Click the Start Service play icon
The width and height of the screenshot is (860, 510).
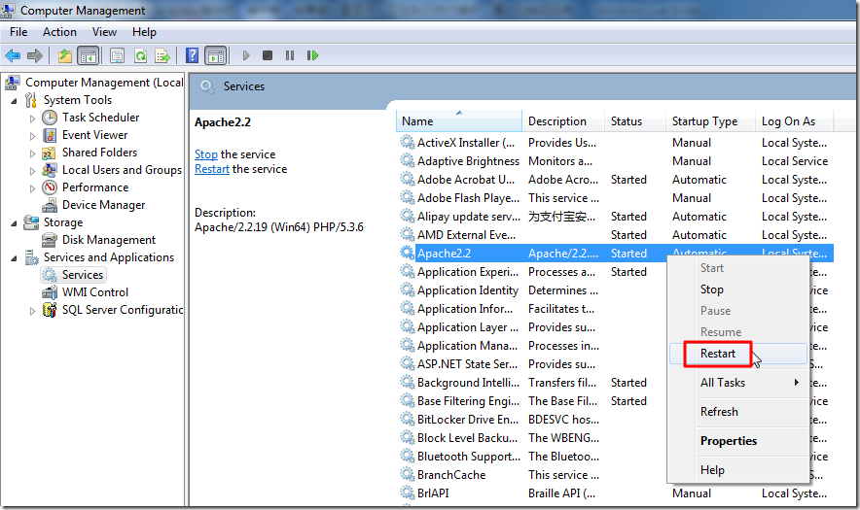[246, 55]
